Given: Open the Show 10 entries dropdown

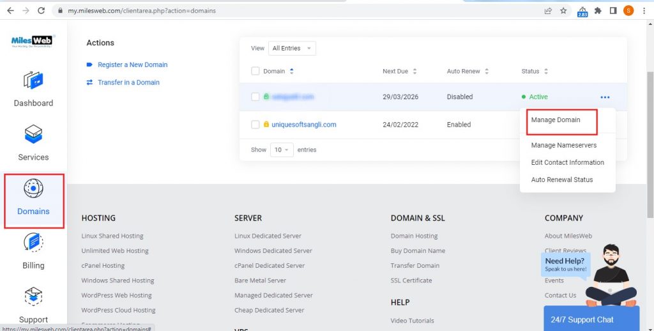Looking at the screenshot, I should pos(282,150).
